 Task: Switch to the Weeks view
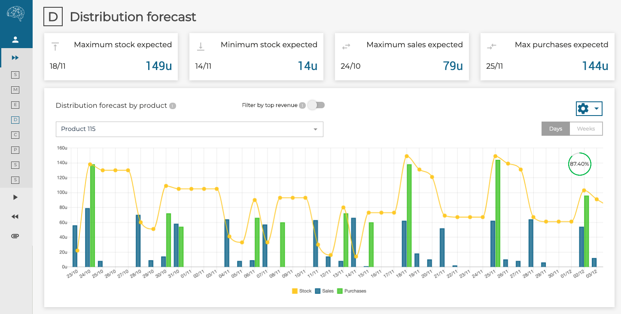(586, 128)
